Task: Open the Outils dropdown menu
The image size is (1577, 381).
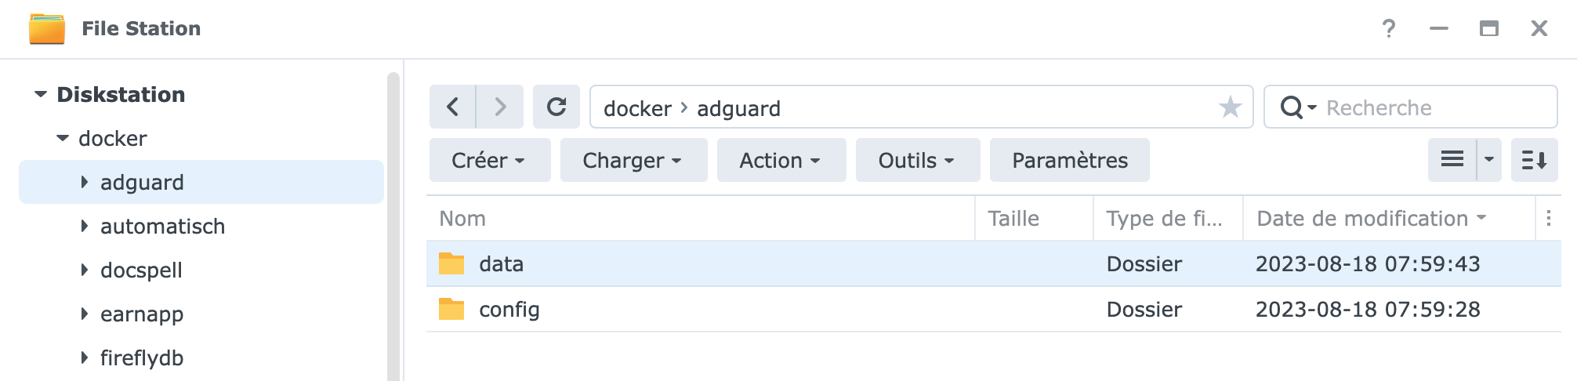Action: pyautogui.click(x=918, y=160)
